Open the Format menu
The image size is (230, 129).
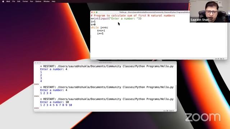25,1
